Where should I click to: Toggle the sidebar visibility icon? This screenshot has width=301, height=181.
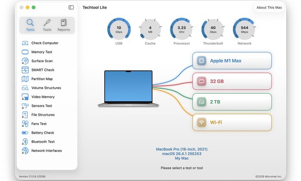(71, 7)
